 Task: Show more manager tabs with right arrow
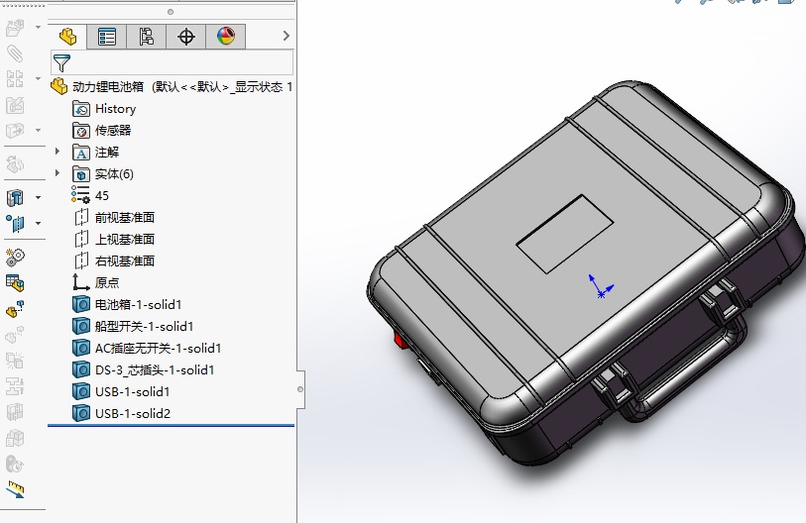287,36
